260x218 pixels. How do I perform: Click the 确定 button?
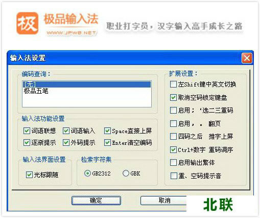click(96, 201)
